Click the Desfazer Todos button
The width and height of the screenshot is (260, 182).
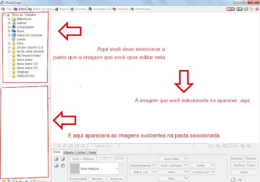pyautogui.click(x=244, y=165)
